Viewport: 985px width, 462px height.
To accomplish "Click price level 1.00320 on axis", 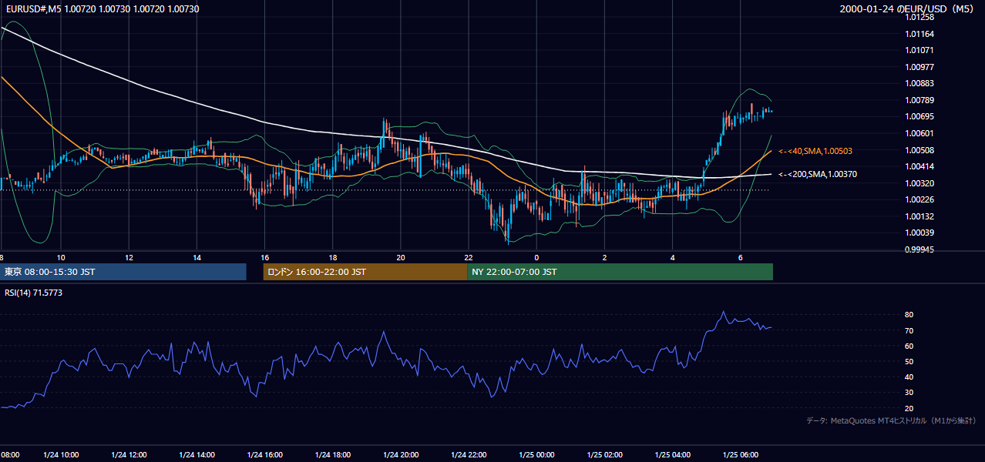I will coord(919,183).
